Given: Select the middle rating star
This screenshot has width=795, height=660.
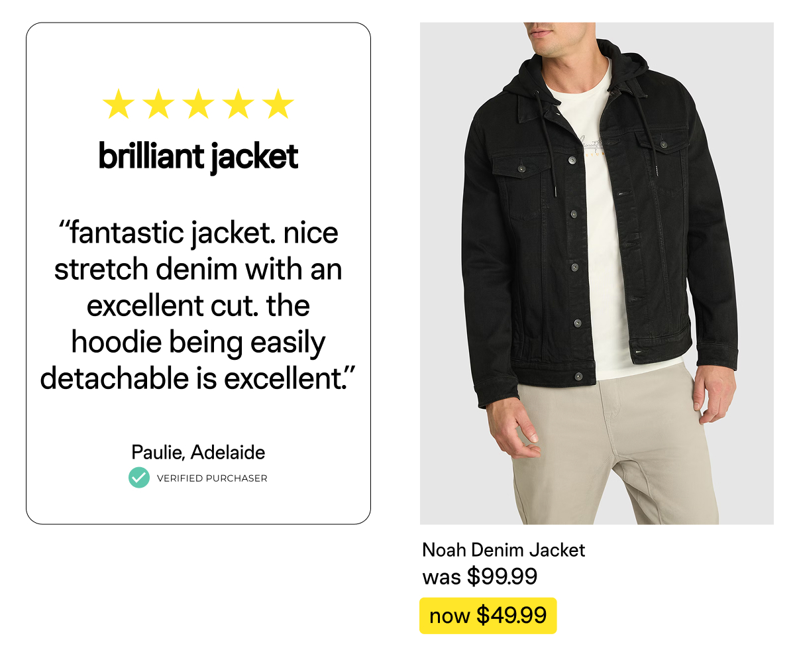Looking at the screenshot, I should coord(198,104).
